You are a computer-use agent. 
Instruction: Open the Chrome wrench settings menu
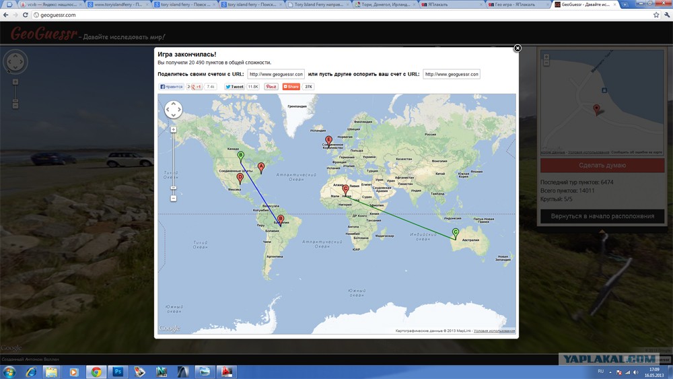coord(667,15)
